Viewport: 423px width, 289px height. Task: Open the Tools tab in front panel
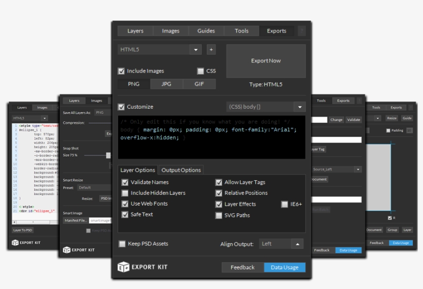coord(241,31)
